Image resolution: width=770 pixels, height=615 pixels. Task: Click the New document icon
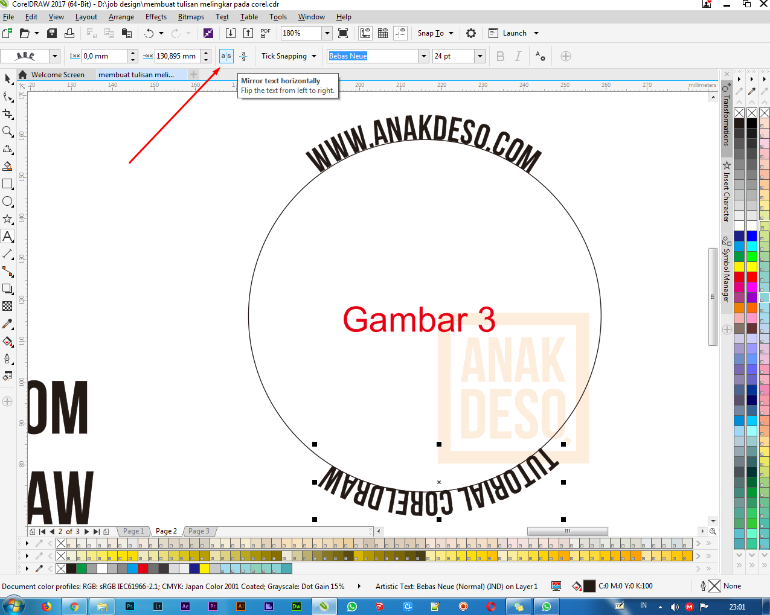[7, 33]
